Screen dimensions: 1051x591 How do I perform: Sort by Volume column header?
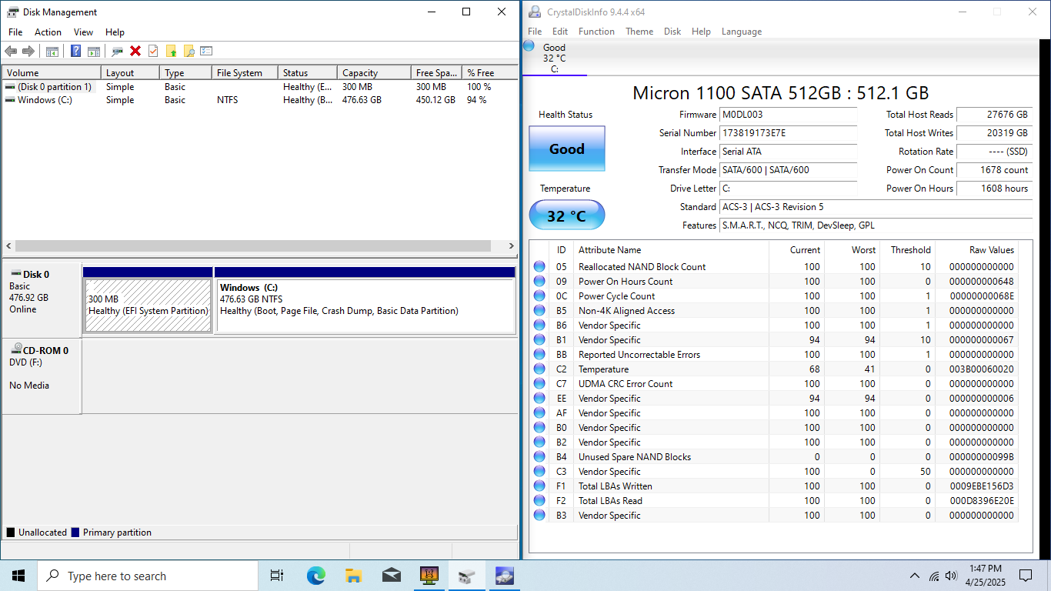pyautogui.click(x=52, y=73)
